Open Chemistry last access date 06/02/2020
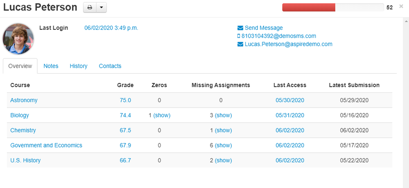Viewport: 409px width, 188px height. [290, 130]
